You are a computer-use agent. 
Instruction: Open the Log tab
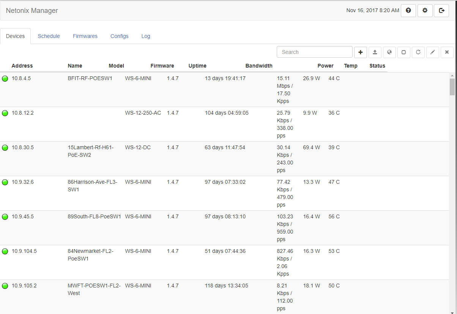pyautogui.click(x=146, y=36)
